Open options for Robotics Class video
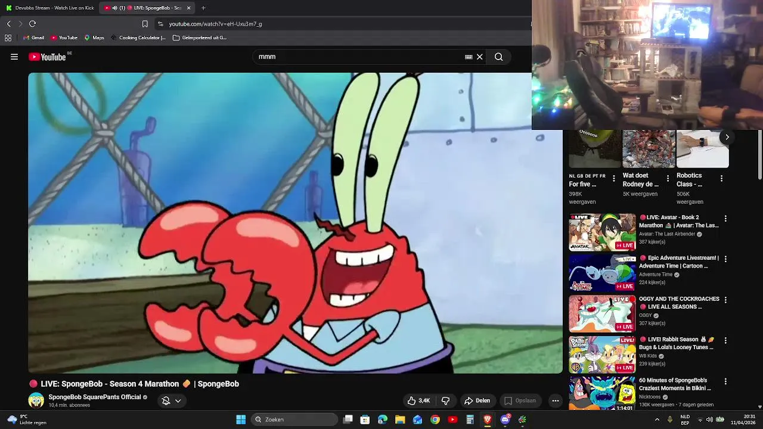The width and height of the screenshot is (763, 429). (721, 178)
